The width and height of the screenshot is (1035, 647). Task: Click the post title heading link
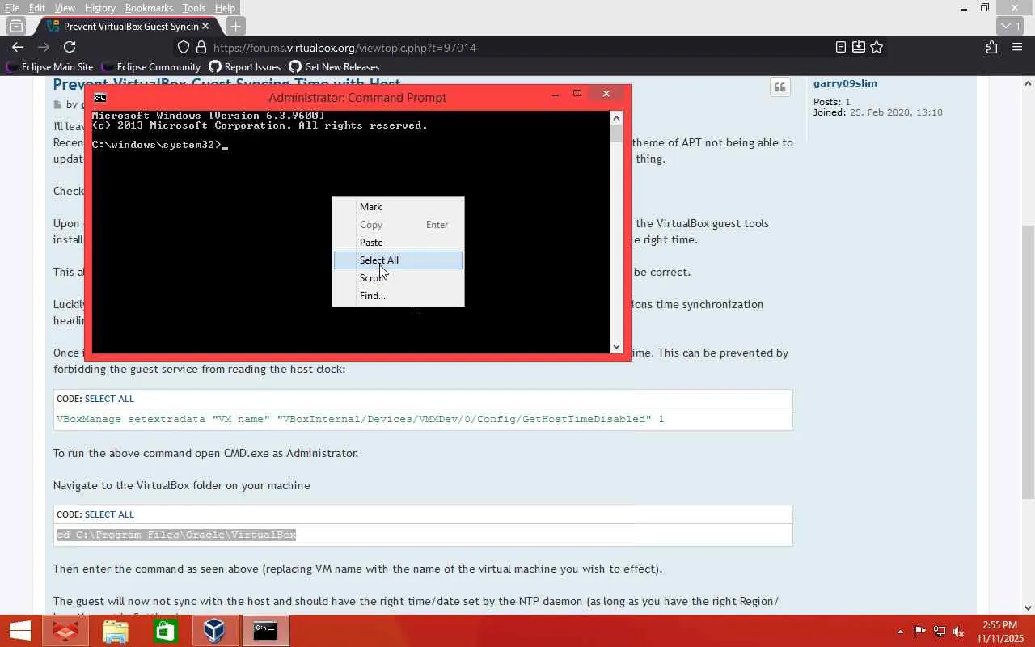pyautogui.click(x=226, y=82)
